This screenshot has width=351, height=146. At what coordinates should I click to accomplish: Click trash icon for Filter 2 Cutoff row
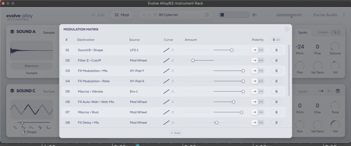276,60
